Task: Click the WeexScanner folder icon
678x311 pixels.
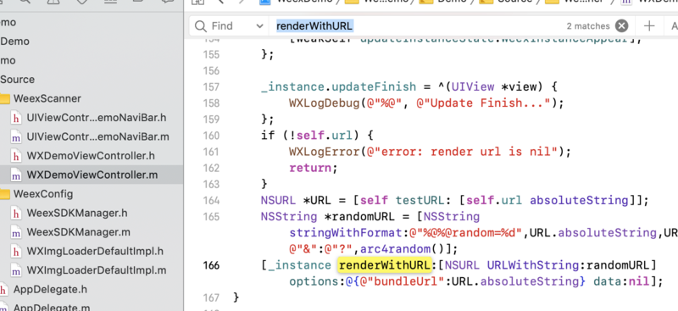Action: coord(4,98)
